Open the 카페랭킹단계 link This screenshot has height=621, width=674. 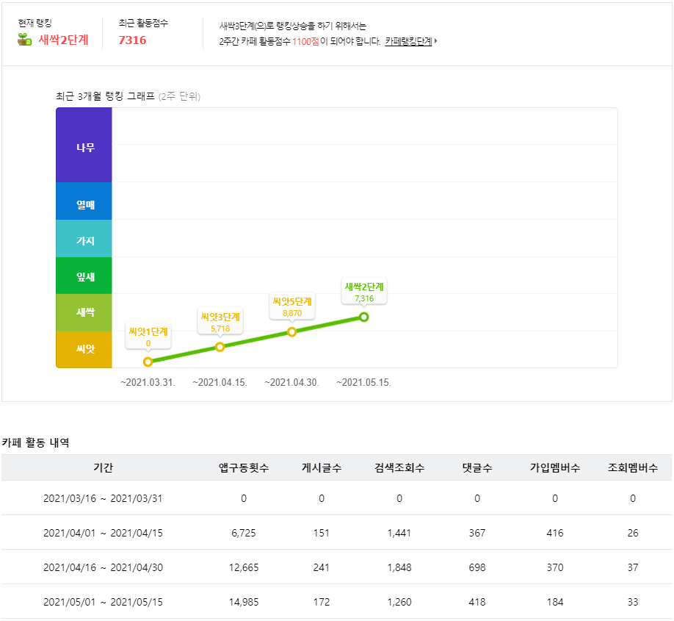(408, 41)
